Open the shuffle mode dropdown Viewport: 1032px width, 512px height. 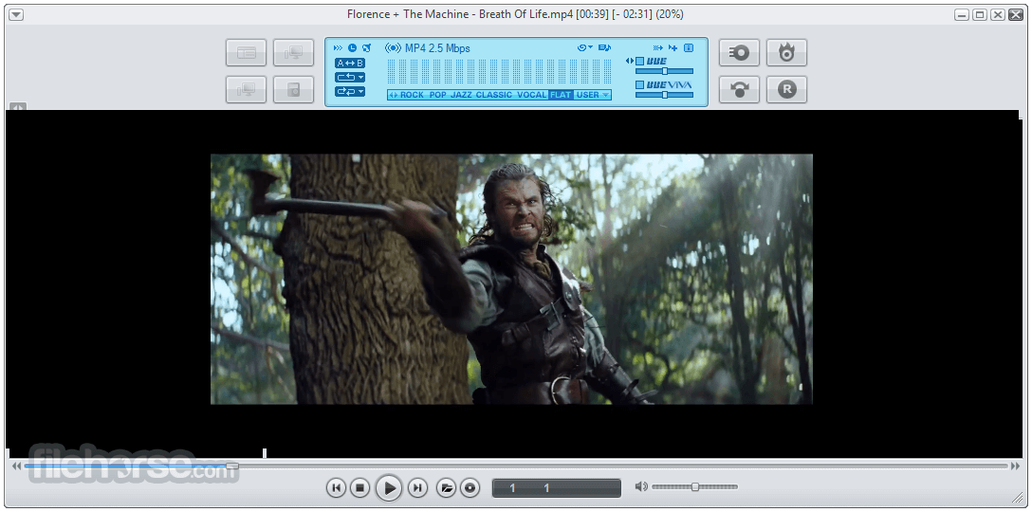[x=349, y=91]
